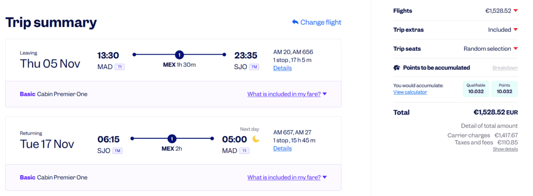Click the T1 badge beside returning MAD
The height and width of the screenshot is (196, 533).
[244, 151]
